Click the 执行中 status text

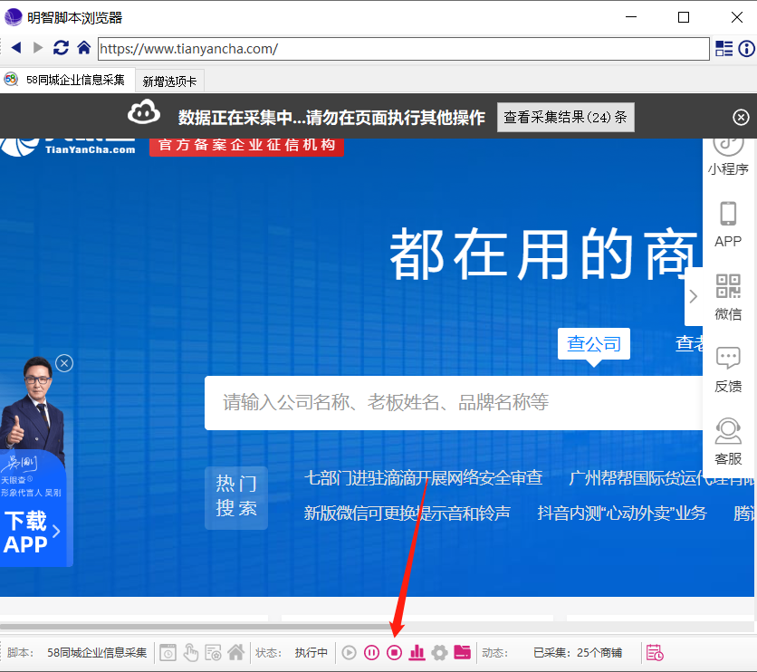click(311, 653)
